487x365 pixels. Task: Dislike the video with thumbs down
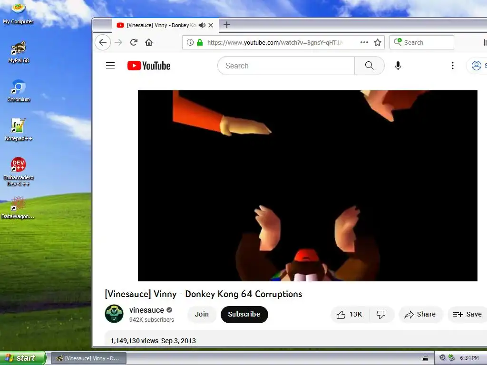(x=381, y=315)
